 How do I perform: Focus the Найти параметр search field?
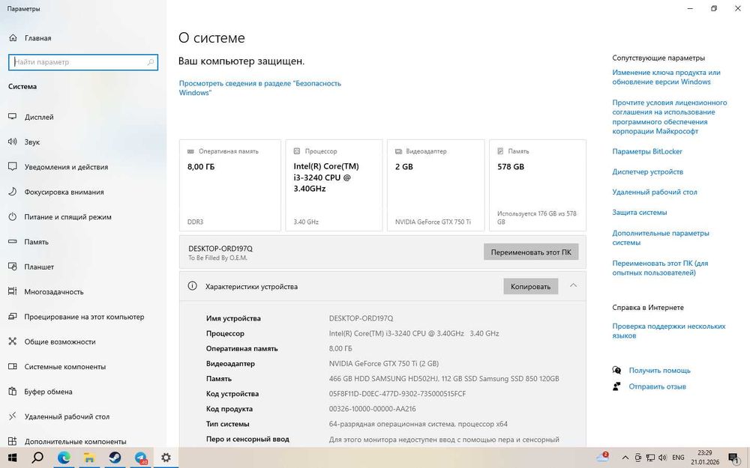[x=83, y=62]
